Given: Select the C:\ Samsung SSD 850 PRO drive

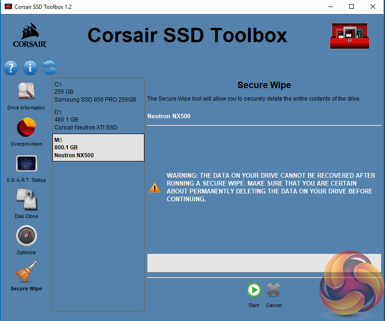Looking at the screenshot, I should click(x=98, y=92).
